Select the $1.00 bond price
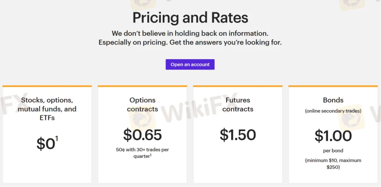 [333, 136]
